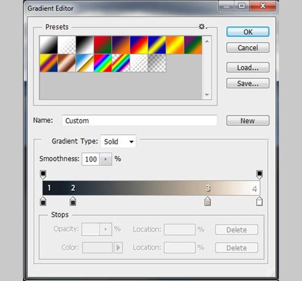Select the chrome gradient preset

coord(85,63)
